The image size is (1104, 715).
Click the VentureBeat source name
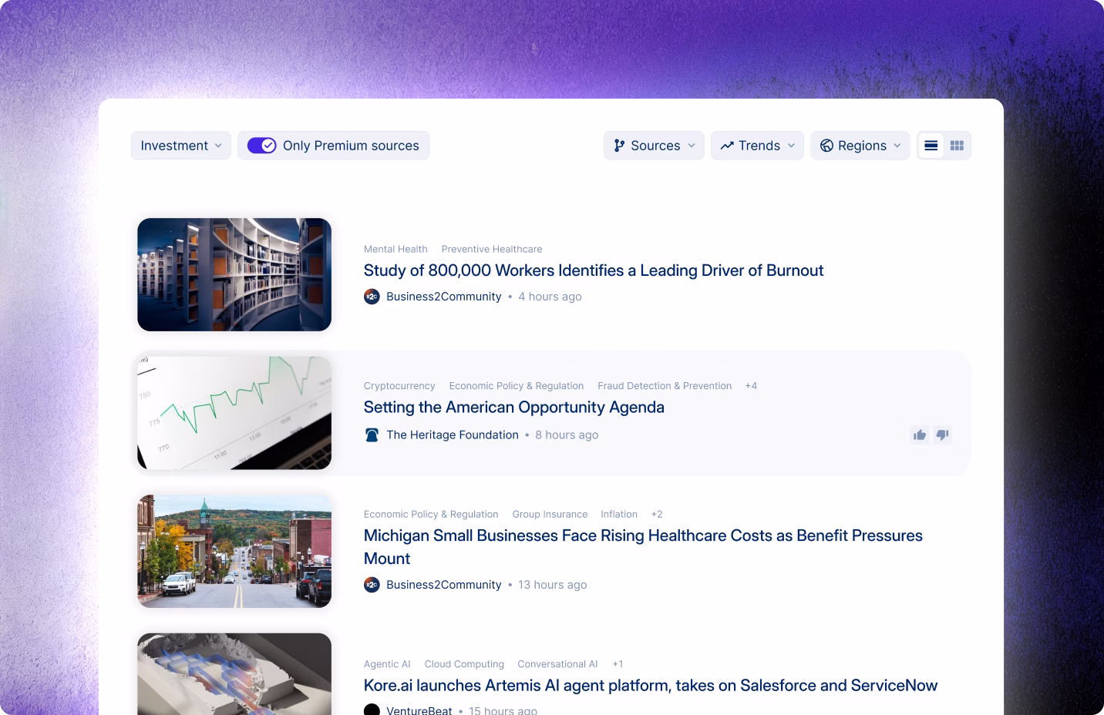point(419,710)
